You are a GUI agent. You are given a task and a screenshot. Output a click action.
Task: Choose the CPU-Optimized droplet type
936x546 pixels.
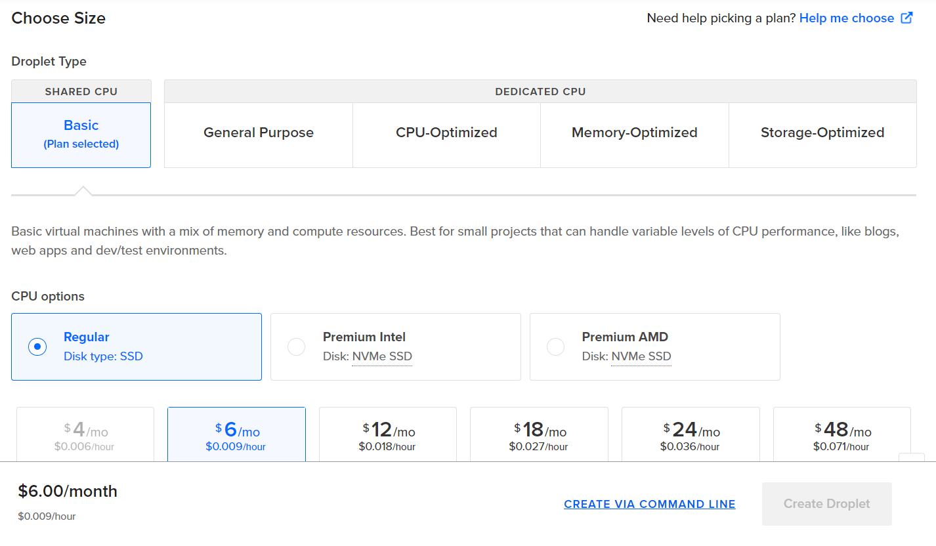coord(446,133)
